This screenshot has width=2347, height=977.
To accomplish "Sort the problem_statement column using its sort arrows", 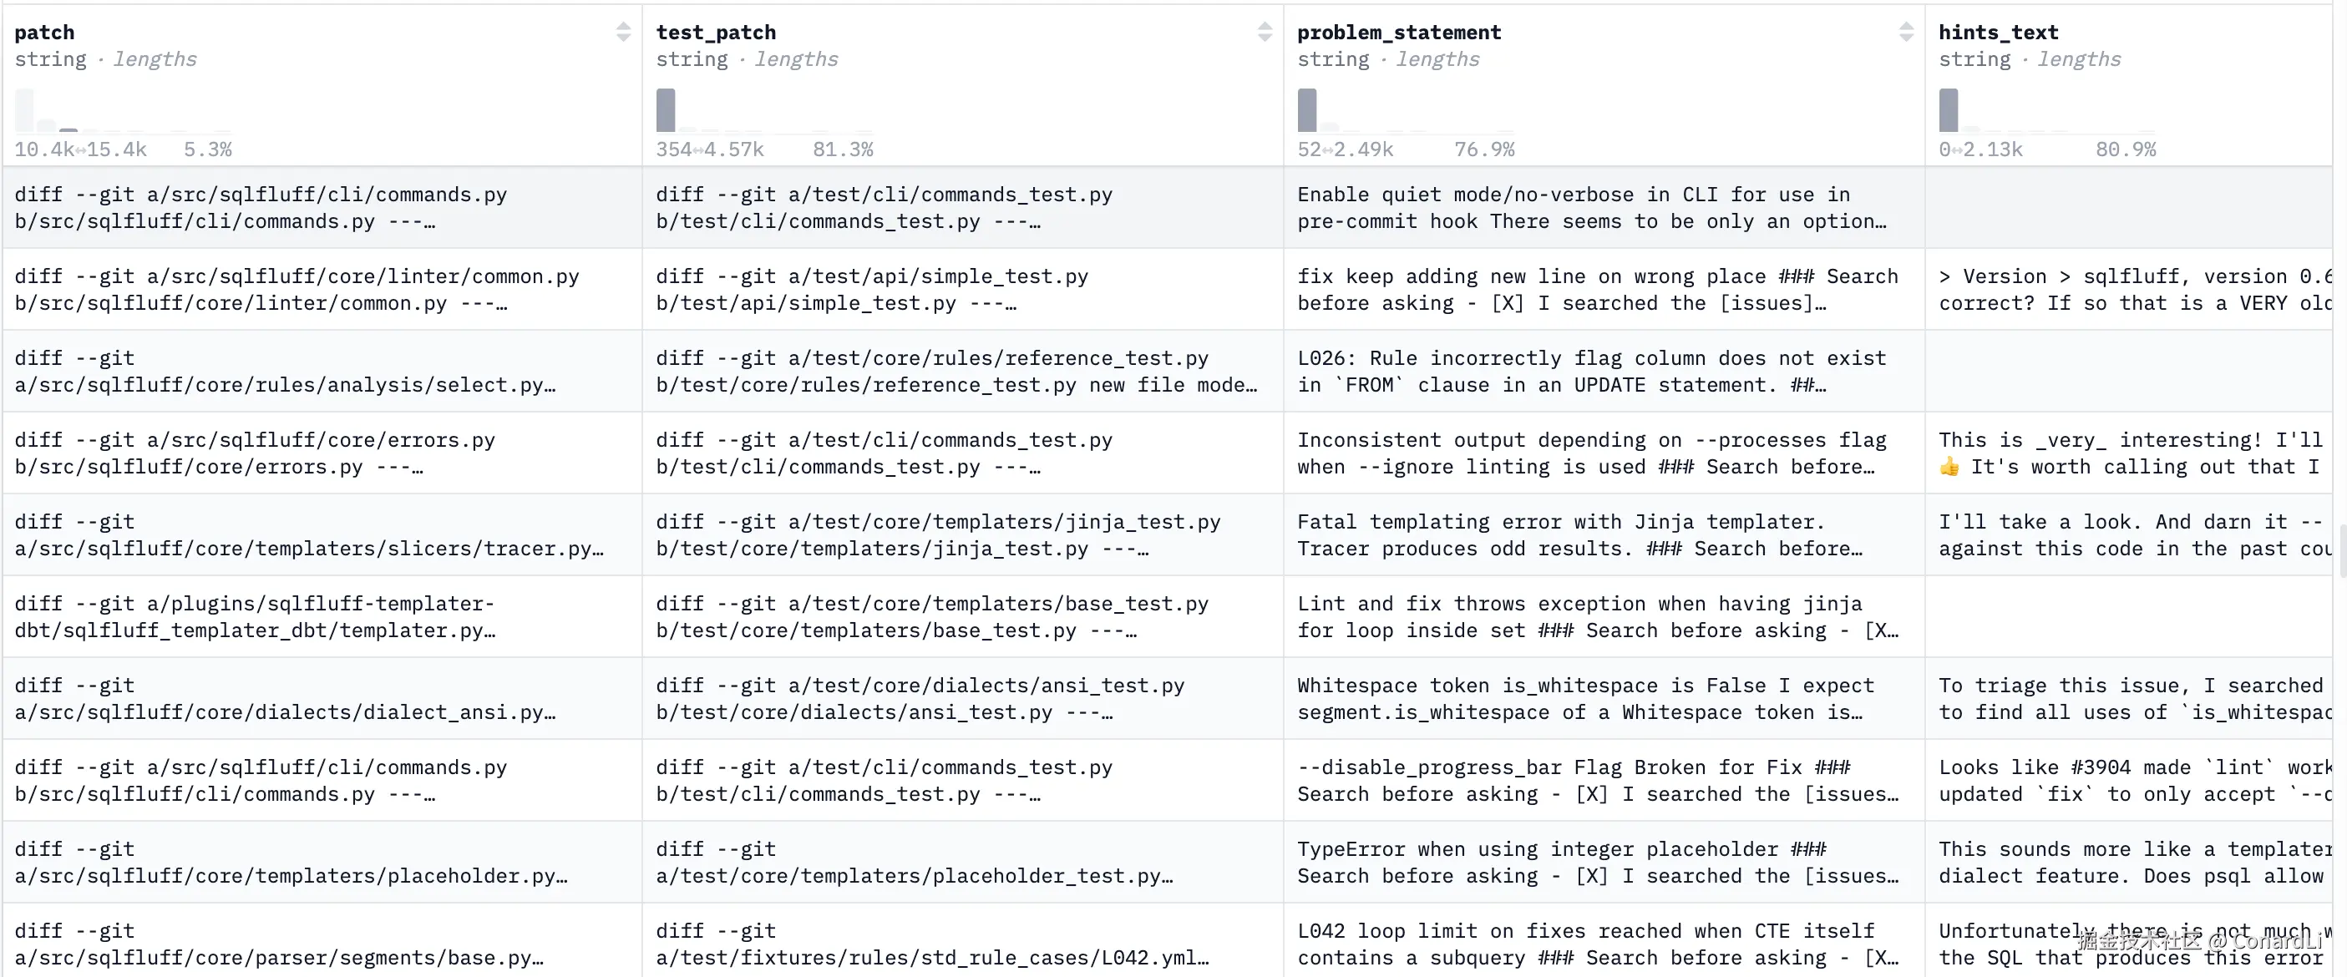I will 1906,32.
